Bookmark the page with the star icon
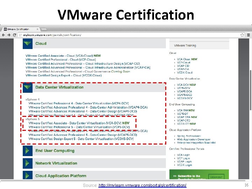 pos(242,35)
